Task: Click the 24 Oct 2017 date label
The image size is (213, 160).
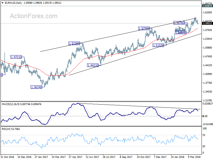Action: pyautogui.click(x=144, y=157)
